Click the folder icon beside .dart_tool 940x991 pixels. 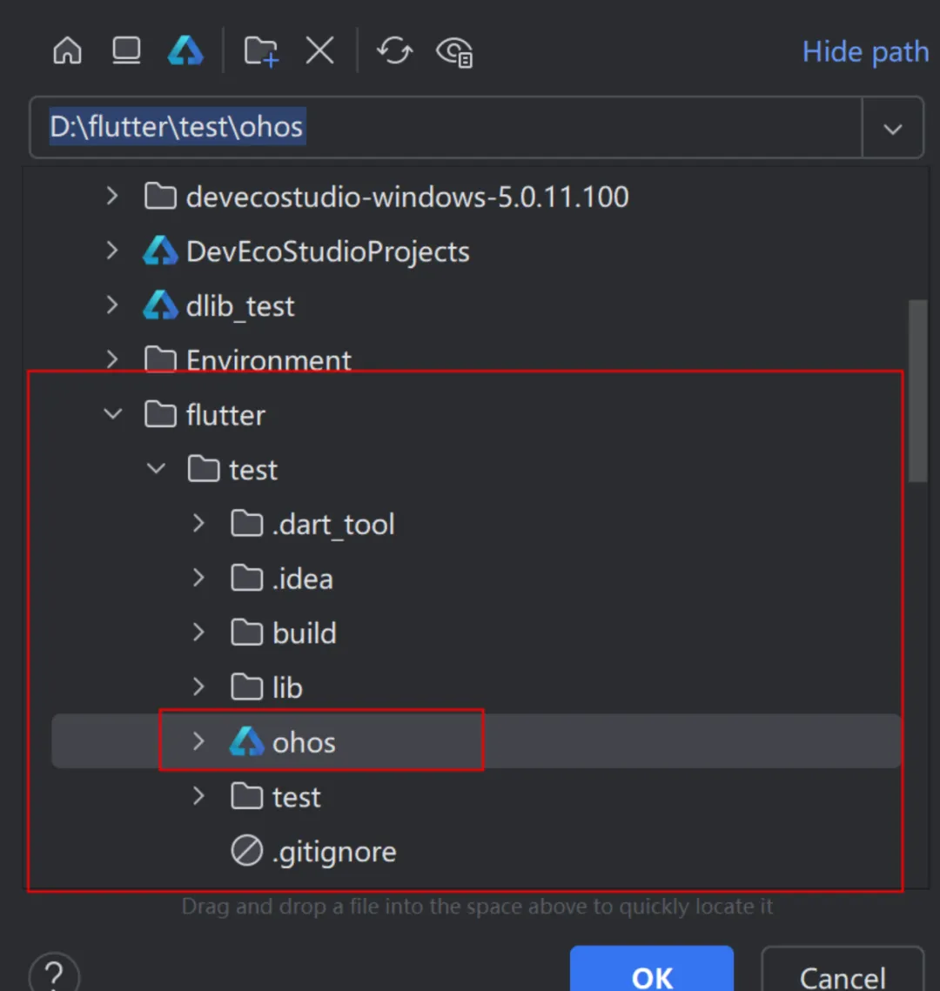point(246,523)
